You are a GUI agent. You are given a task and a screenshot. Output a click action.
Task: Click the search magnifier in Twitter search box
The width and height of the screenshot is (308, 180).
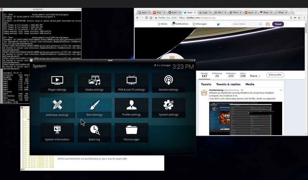click(x=260, y=24)
